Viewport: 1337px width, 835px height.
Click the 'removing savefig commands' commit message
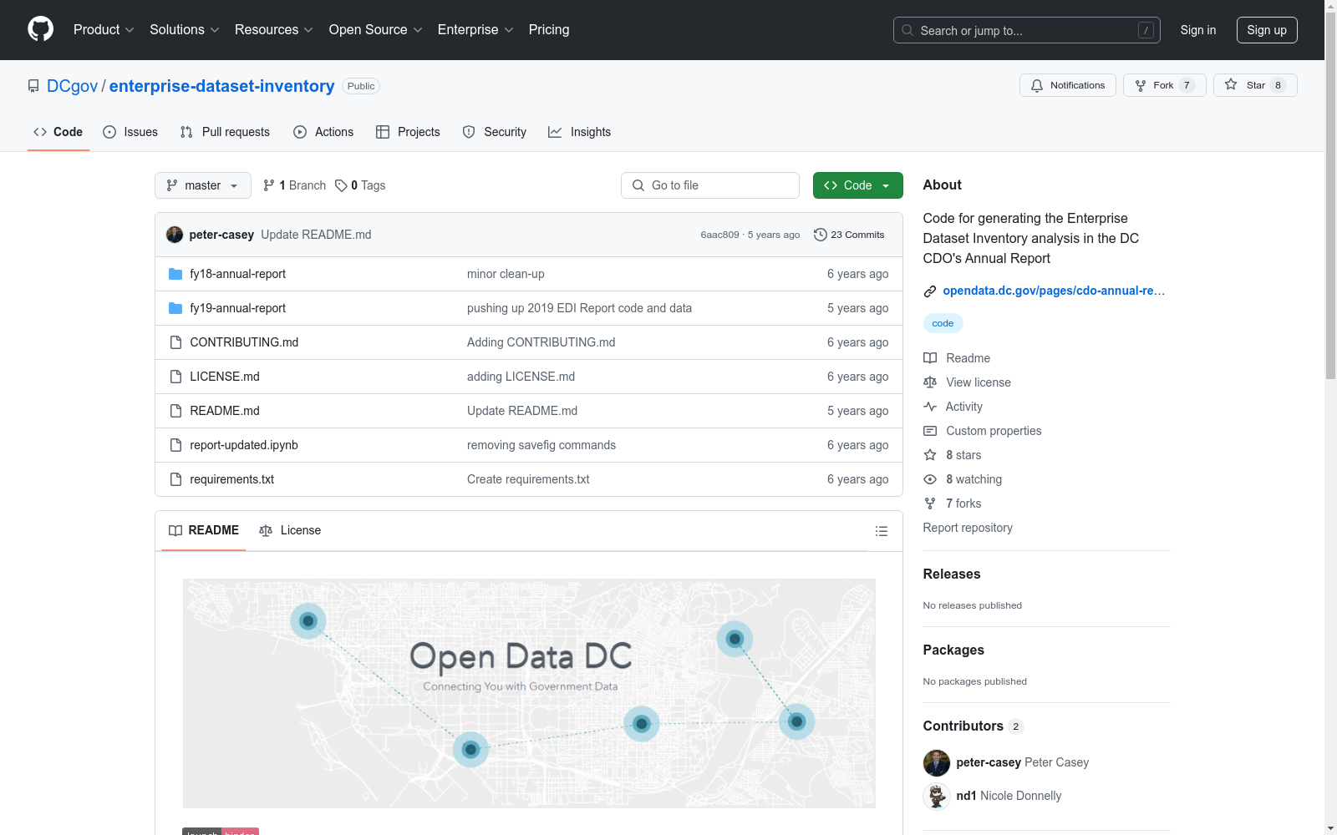(x=541, y=445)
